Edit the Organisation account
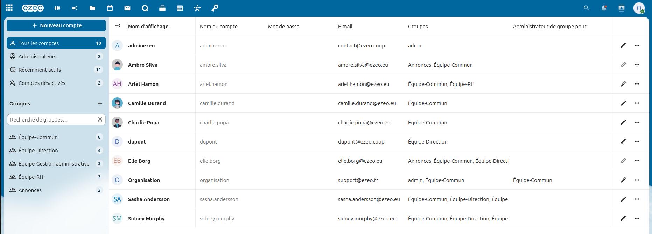The width and height of the screenshot is (652, 234). (x=623, y=180)
